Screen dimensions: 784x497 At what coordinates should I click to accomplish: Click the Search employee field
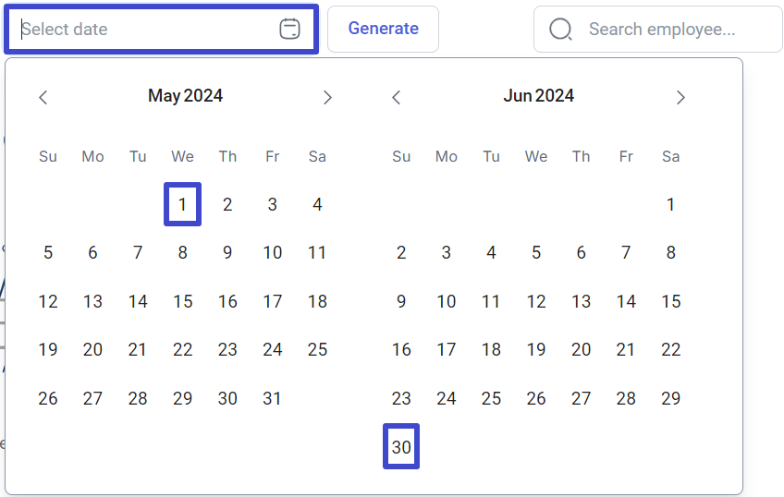click(x=658, y=29)
